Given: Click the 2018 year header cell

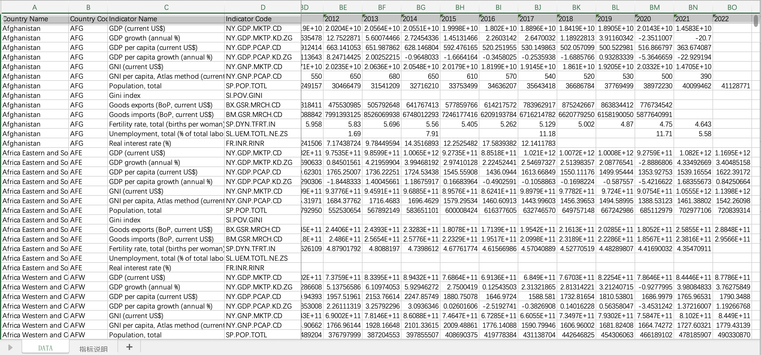Looking at the screenshot, I should tap(576, 19).
